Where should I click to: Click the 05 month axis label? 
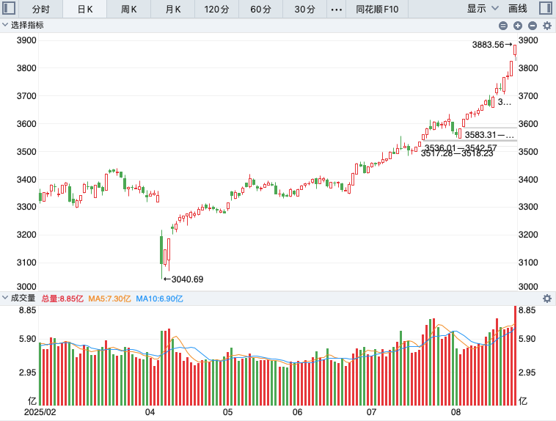tap(227, 412)
